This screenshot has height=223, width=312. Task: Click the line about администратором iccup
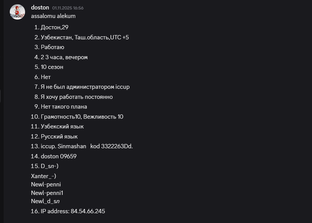(x=85, y=87)
